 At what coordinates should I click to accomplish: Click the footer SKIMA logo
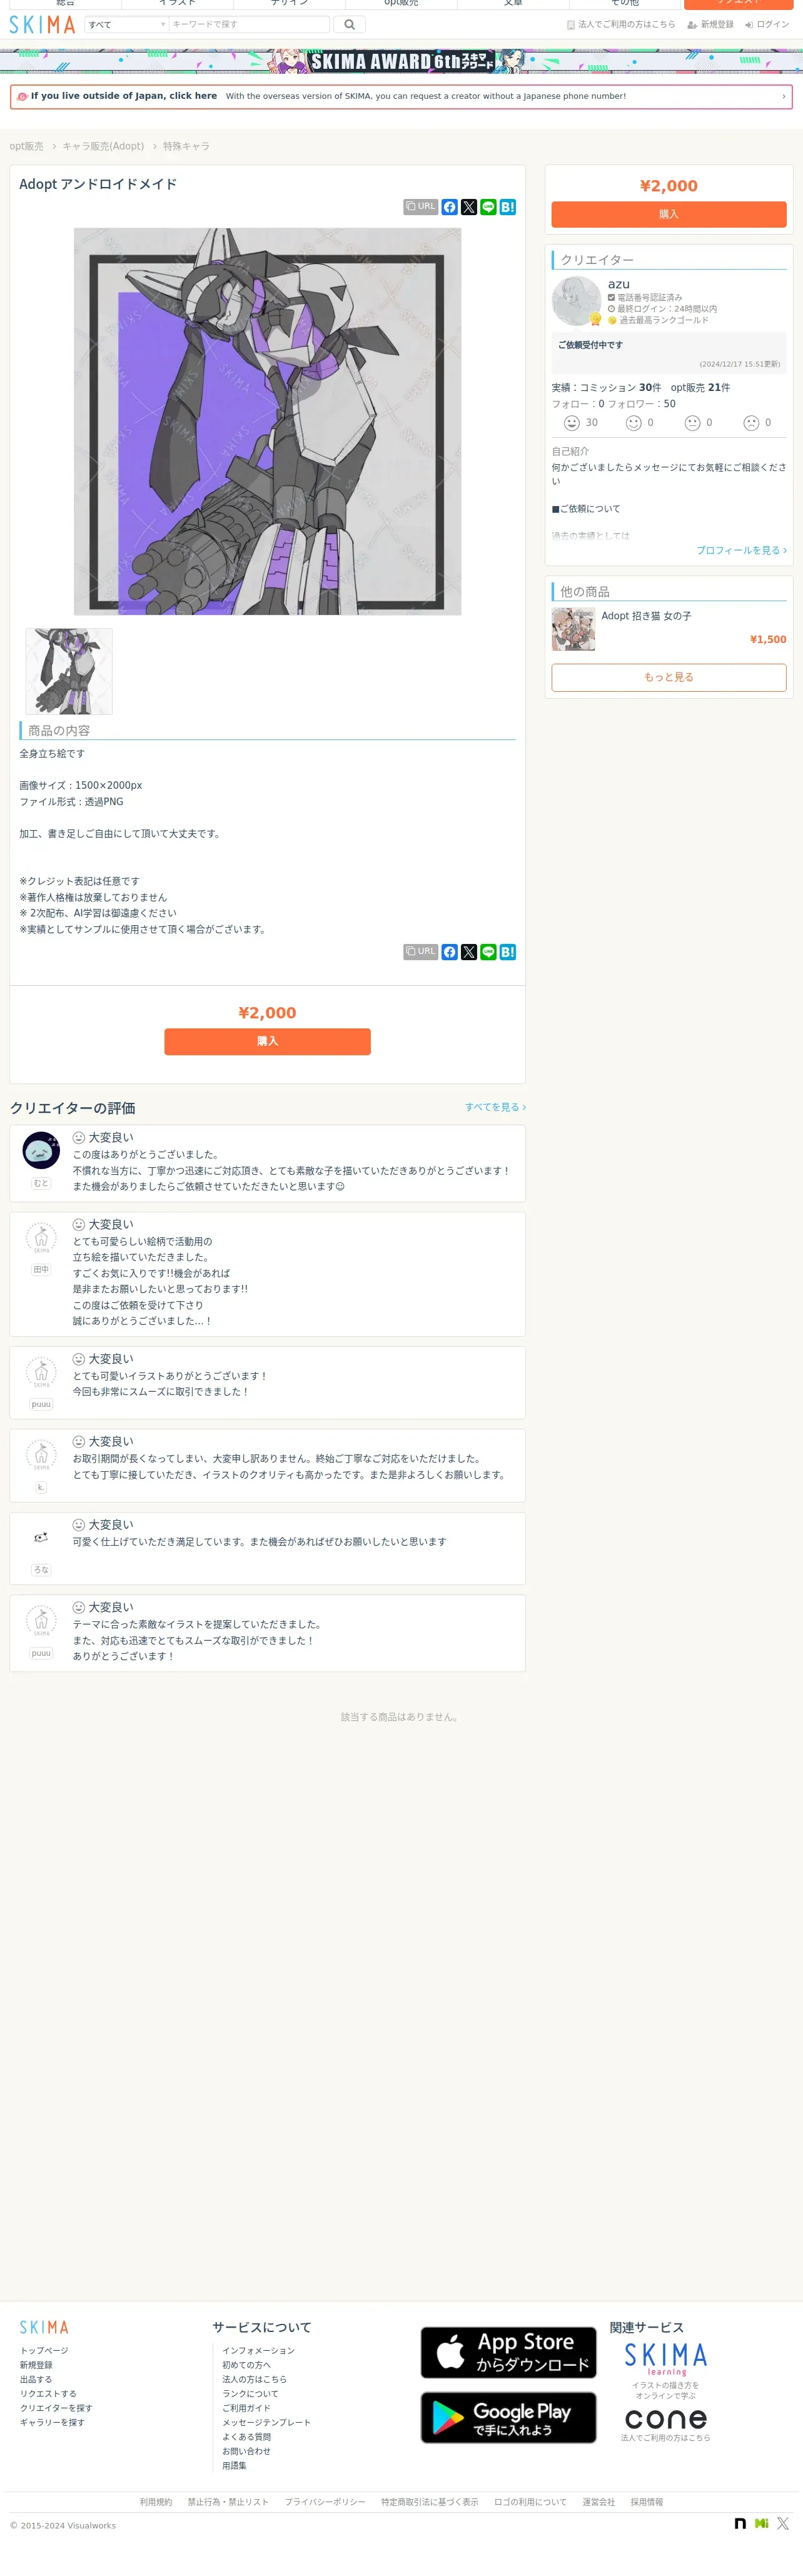tap(44, 2327)
